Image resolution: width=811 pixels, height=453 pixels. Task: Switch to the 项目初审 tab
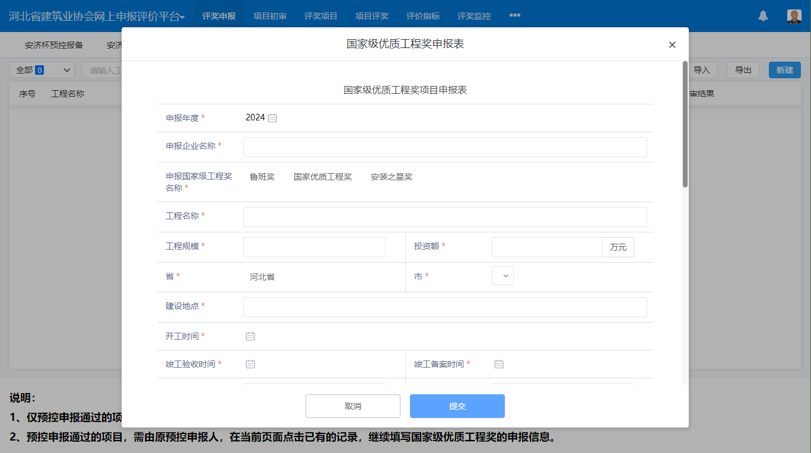click(x=270, y=16)
